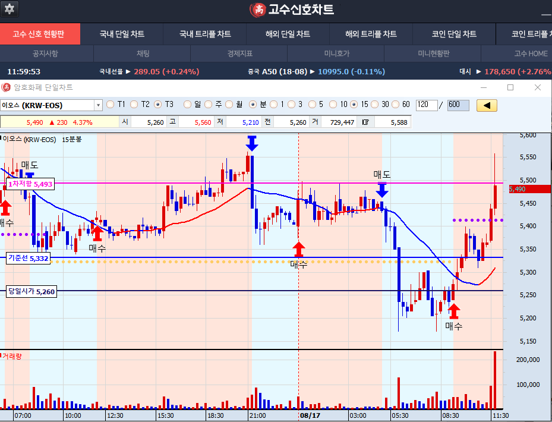Go to 고수 HOME
The width and height of the screenshot is (552, 422).
pos(531,53)
